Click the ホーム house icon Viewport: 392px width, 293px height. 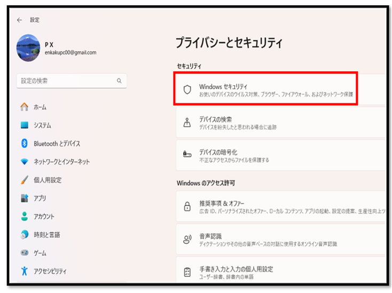(24, 107)
